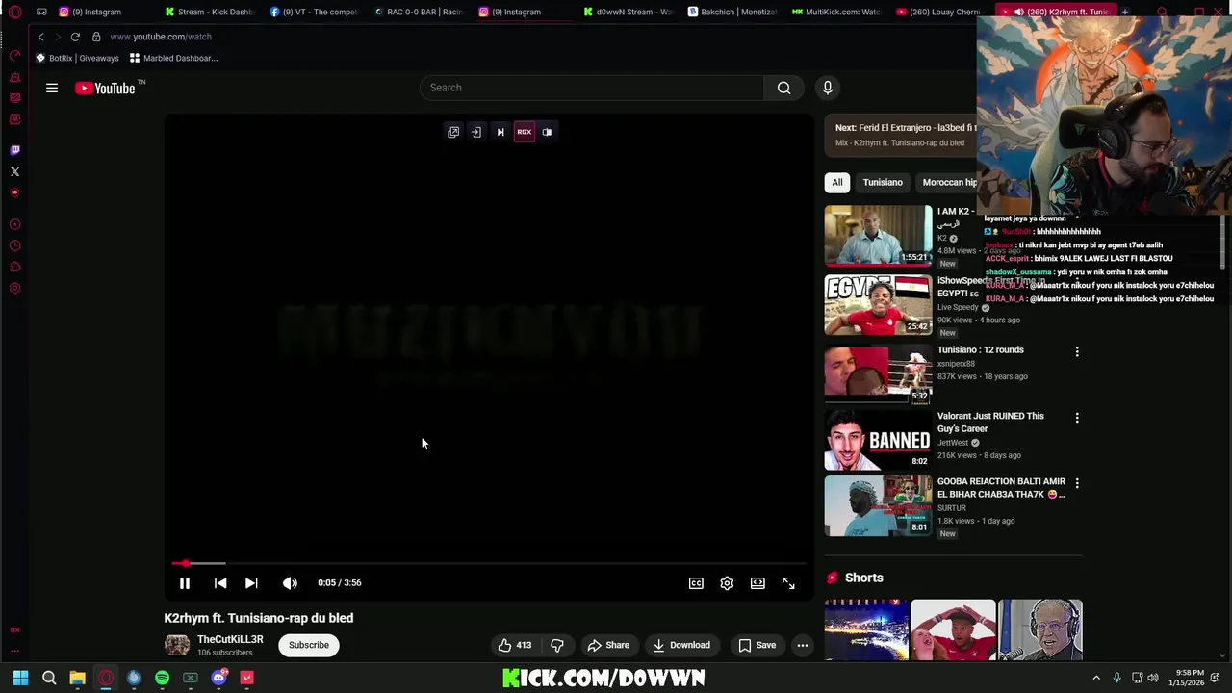Open Discord from the taskbar
Viewport: 1232px width, 693px height.
coord(218,678)
